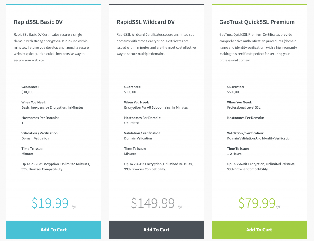The height and width of the screenshot is (241, 314).
Task: Click the $79.99 per year price
Action: (x=259, y=203)
